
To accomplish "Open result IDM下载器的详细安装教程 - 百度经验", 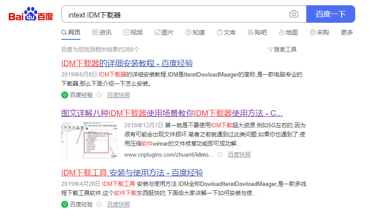I will pyautogui.click(x=127, y=63).
